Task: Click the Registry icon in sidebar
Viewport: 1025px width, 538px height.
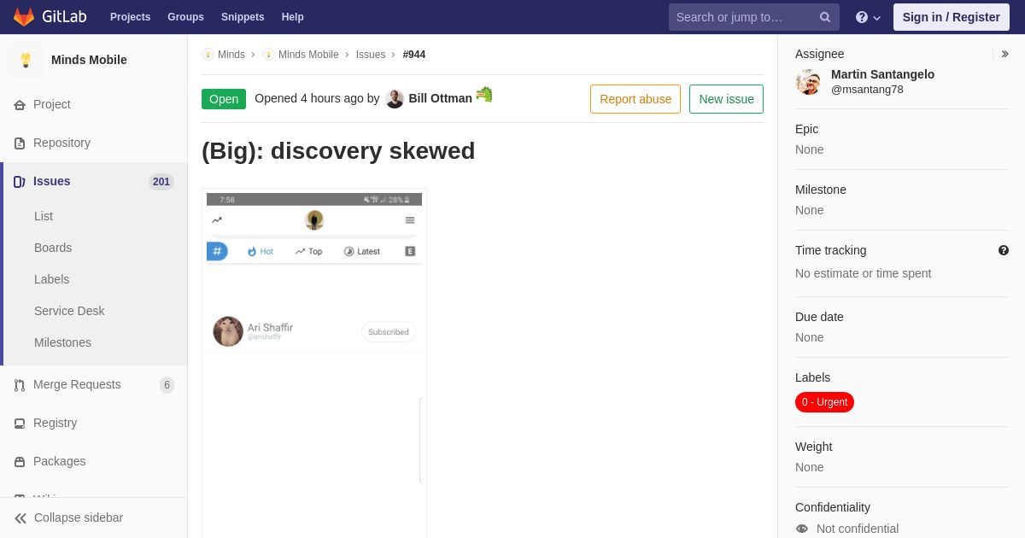Action: pyautogui.click(x=20, y=424)
